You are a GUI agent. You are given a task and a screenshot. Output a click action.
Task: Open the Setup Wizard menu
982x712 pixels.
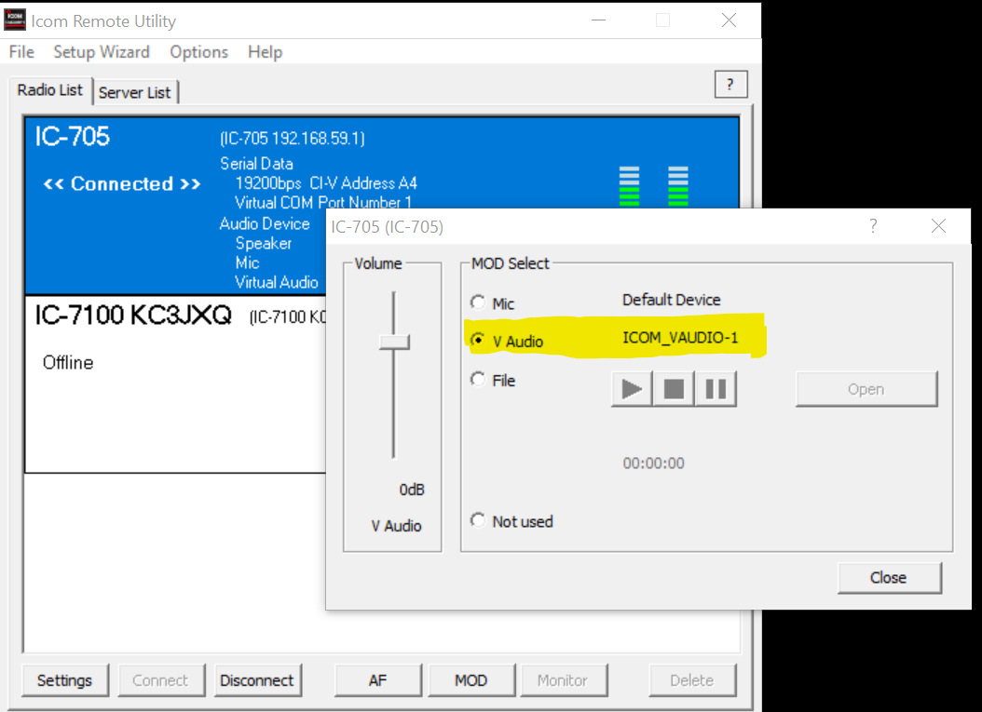click(x=102, y=52)
